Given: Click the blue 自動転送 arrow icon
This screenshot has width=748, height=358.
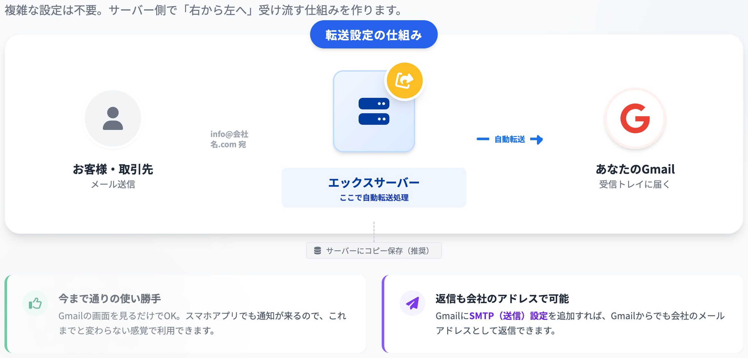Looking at the screenshot, I should tap(537, 140).
